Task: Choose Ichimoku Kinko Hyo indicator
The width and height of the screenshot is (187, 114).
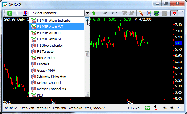Action: pos(57,77)
